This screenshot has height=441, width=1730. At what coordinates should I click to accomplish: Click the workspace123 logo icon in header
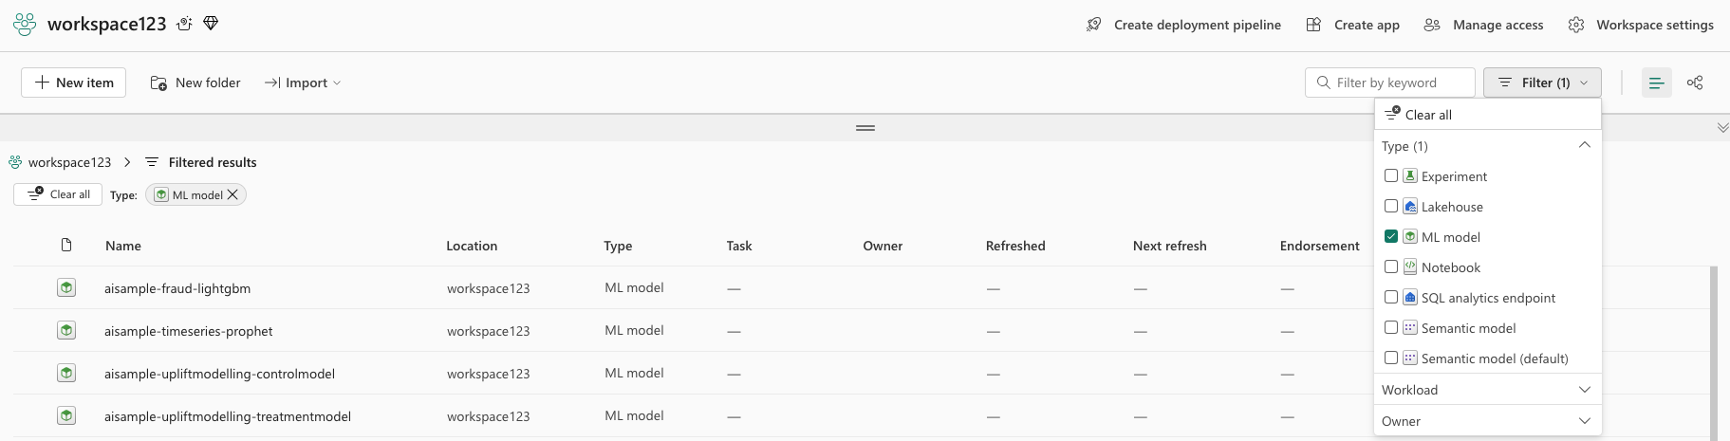pyautogui.click(x=25, y=25)
